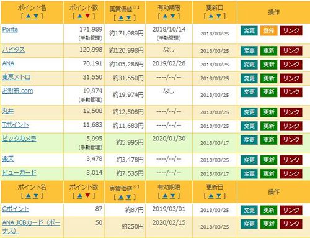Open the Tポイント link
This screenshot has height=238, width=310.
[15, 125]
